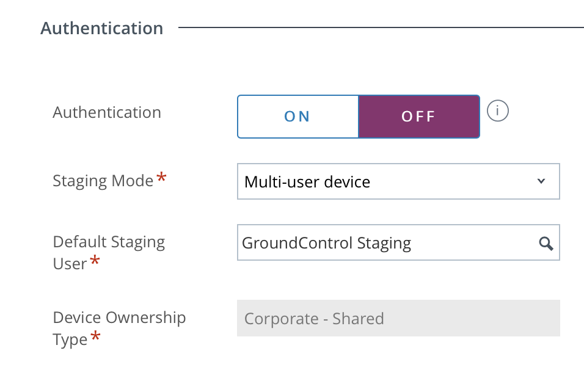584x370 pixels.
Task: Click the Device Ownership Type label
Action: 119,317
